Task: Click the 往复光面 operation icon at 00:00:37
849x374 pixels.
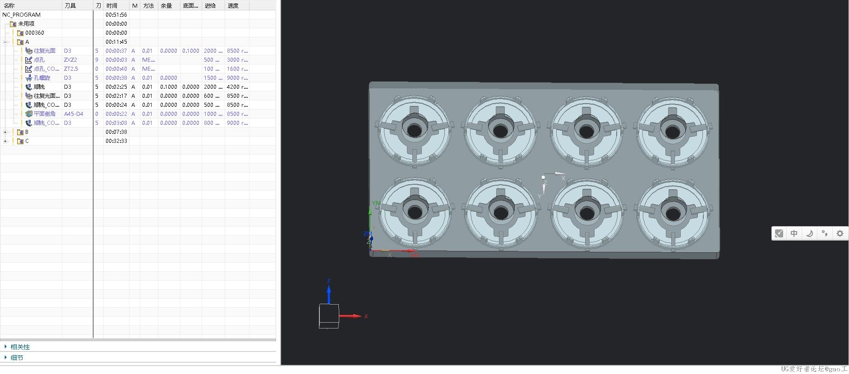Action: tap(29, 51)
